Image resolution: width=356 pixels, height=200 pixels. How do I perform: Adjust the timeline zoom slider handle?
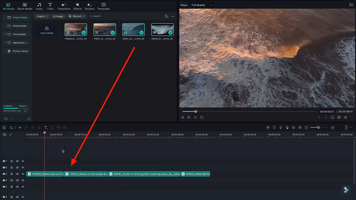pyautogui.click(x=319, y=128)
